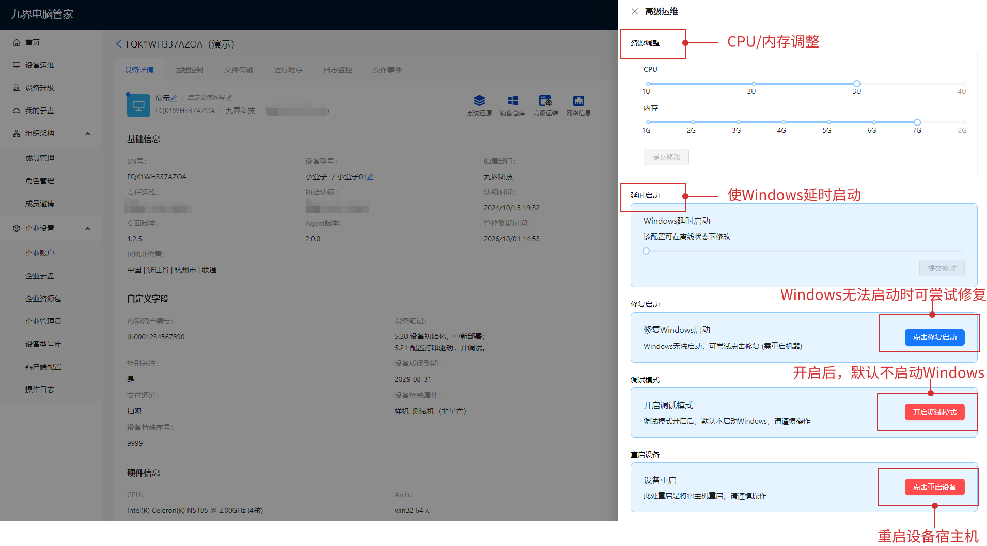Screen dimensions: 987x546
Task: Click edit pencil next to 小盒子01
Action: 370,177
